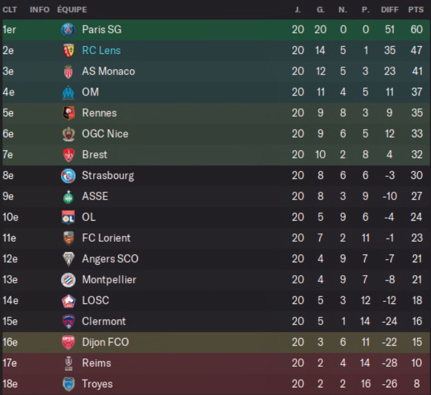Sort standings by DIFF column header
Viewport: 431px width, 395px height.
coord(389,10)
